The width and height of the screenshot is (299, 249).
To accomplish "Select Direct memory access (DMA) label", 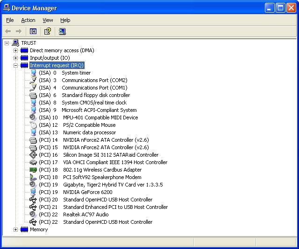I will [x=62, y=50].
